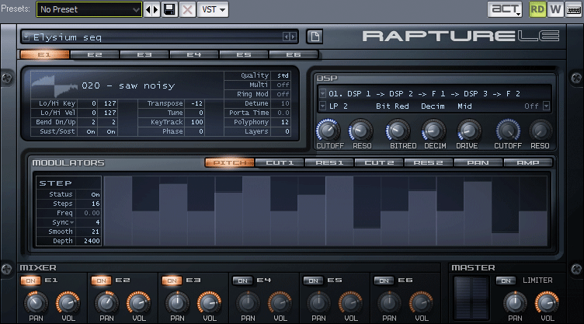The width and height of the screenshot is (584, 324).
Task: Open the filter 2 Off type dropdown
Action: (x=546, y=106)
